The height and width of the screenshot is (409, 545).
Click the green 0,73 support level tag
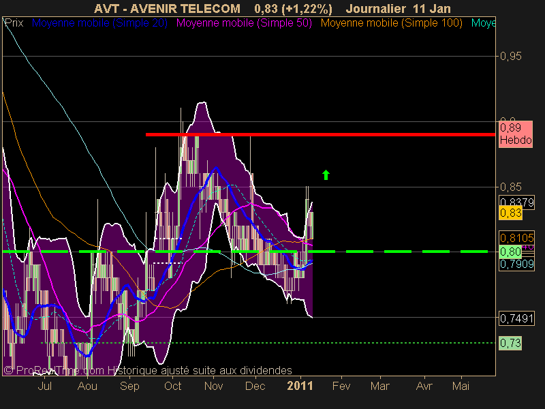point(510,344)
